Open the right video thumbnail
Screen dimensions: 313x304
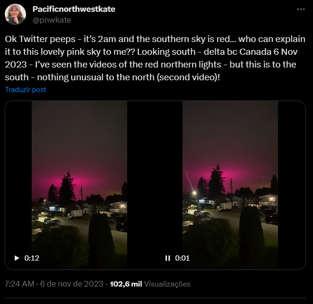click(230, 185)
